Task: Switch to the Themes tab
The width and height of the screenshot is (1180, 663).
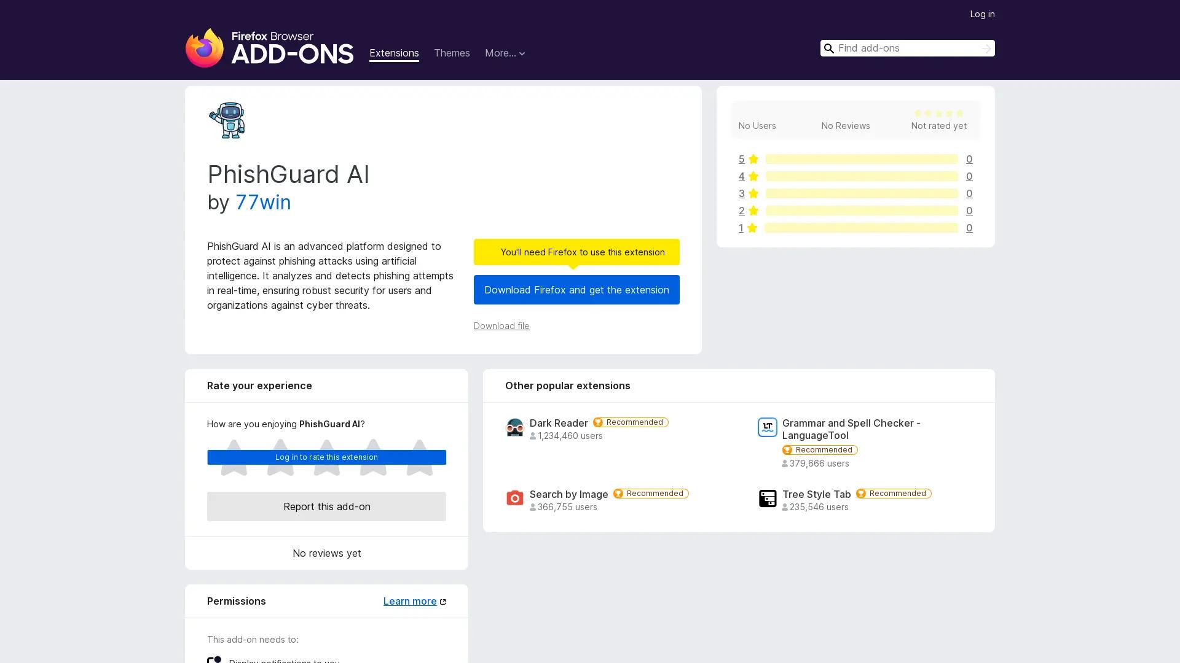Action: (452, 53)
